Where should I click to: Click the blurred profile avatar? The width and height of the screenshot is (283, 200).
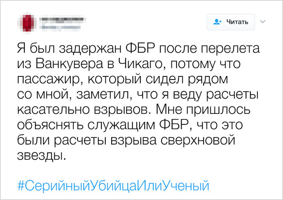click(27, 22)
